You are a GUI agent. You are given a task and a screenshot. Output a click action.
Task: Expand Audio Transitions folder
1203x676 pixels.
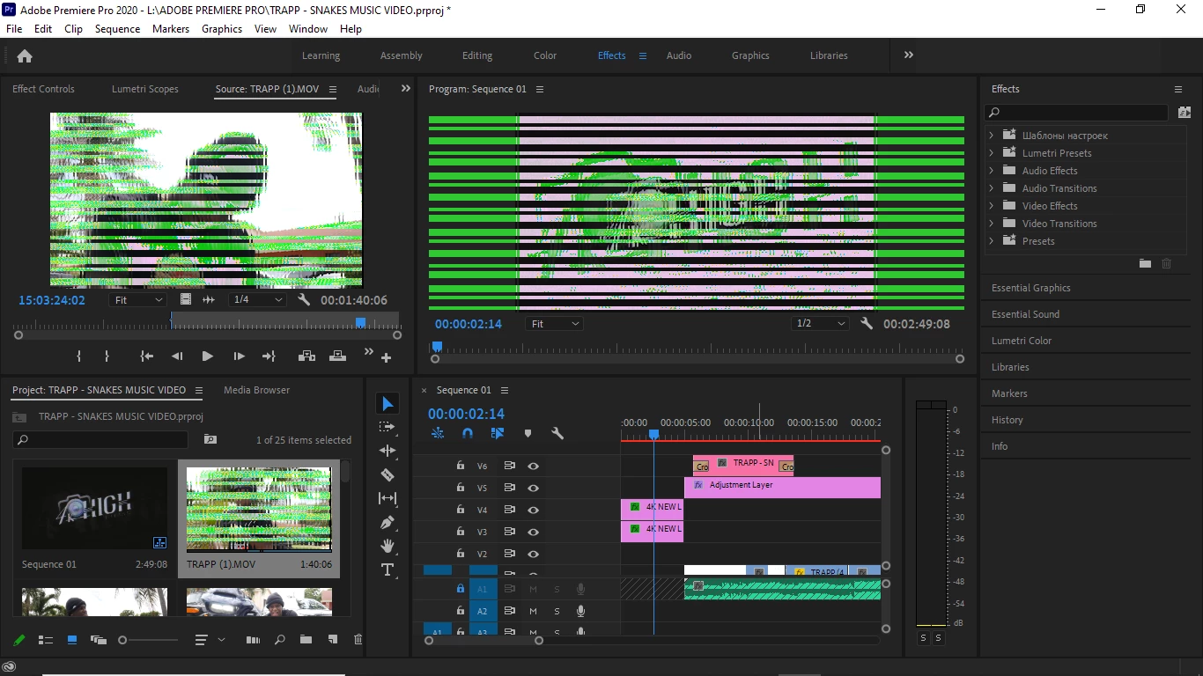(x=991, y=188)
